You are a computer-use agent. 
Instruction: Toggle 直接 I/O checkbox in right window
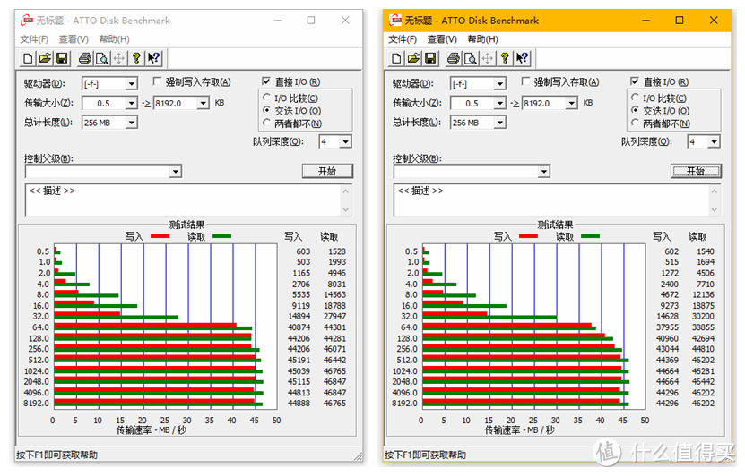tap(635, 81)
